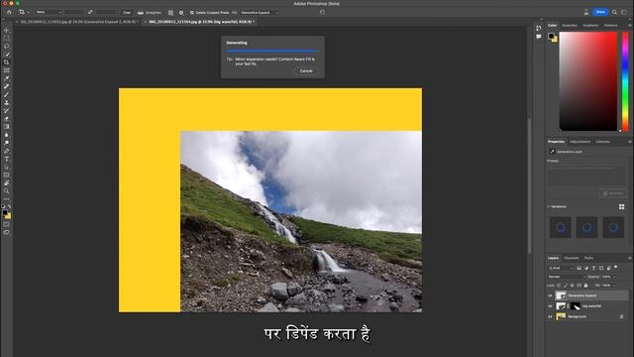634x357 pixels.
Task: Click the search magnifier at top right
Action: coord(614,12)
